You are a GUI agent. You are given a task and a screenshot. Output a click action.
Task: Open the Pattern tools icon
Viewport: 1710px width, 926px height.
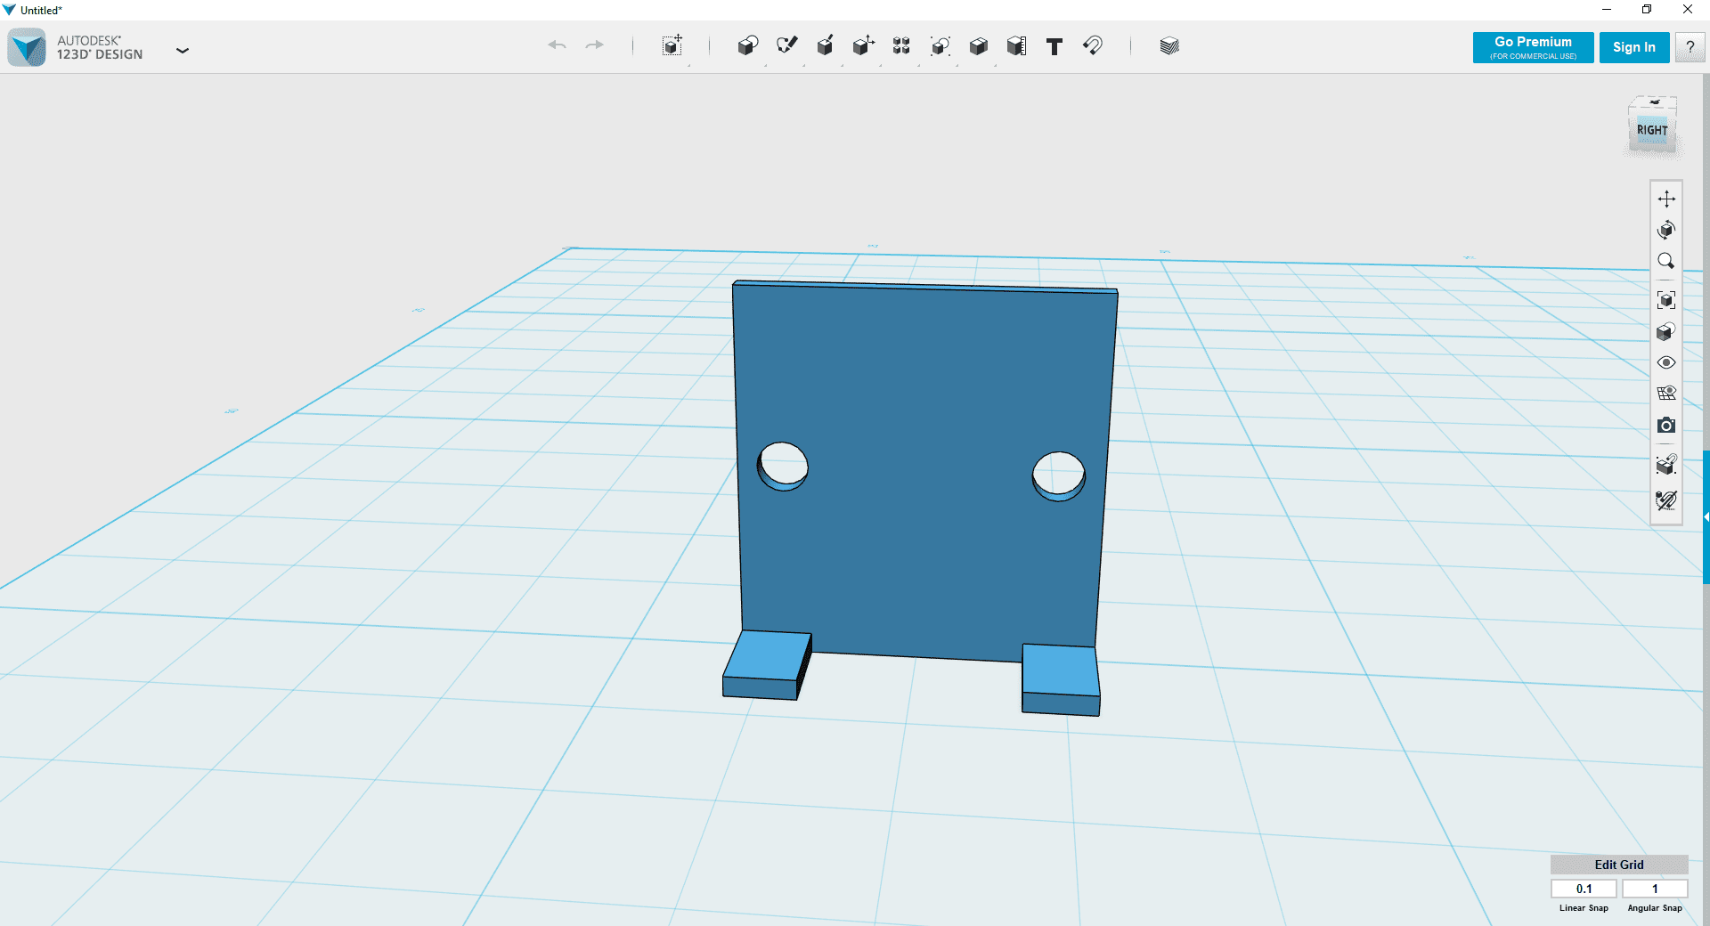click(901, 45)
